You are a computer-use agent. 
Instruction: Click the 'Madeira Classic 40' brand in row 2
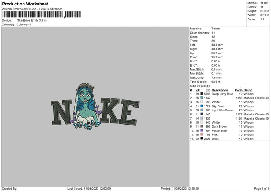coord(256,98)
